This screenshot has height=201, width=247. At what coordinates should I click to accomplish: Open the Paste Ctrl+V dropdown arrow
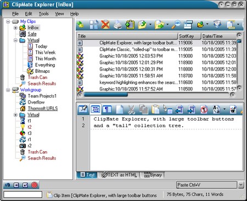241,185
